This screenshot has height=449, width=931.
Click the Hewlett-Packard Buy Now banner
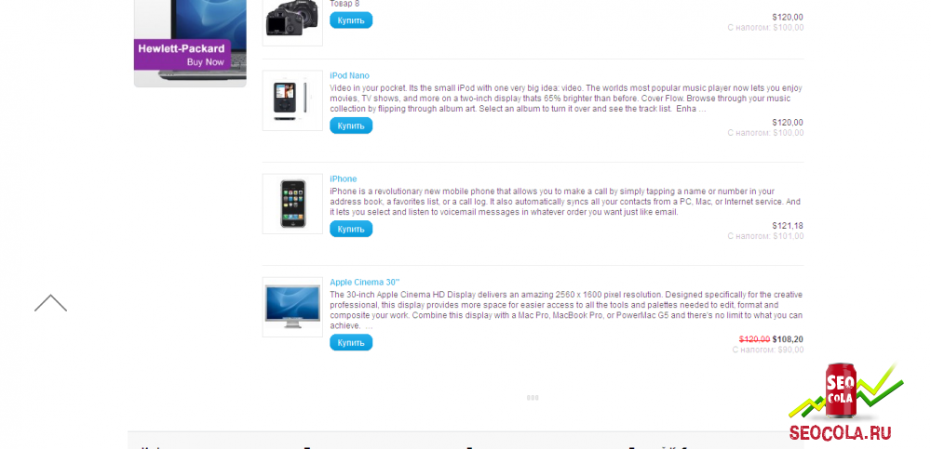pyautogui.click(x=190, y=44)
